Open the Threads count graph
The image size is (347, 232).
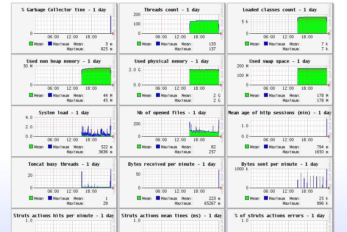[172, 28]
